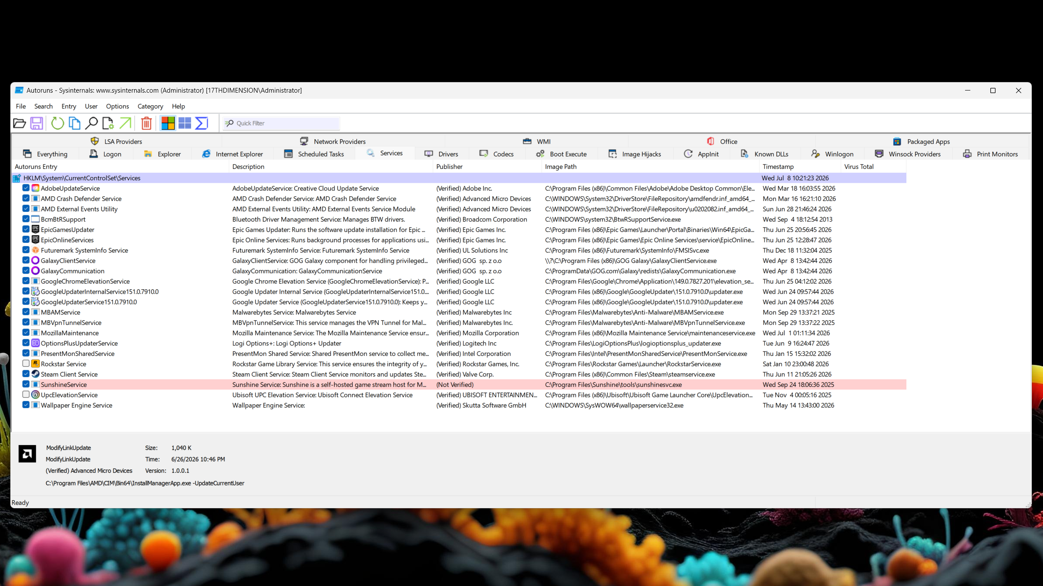Viewport: 1043px width, 586px height.
Task: Delete entry using red trash icon
Action: (x=147, y=124)
